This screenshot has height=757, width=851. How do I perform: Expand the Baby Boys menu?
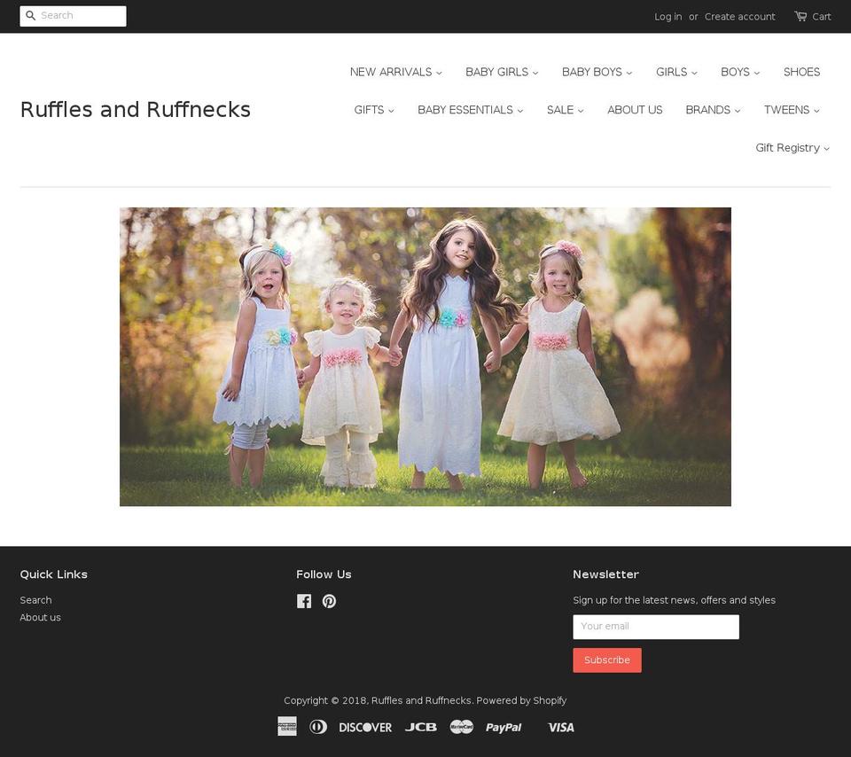(x=597, y=72)
